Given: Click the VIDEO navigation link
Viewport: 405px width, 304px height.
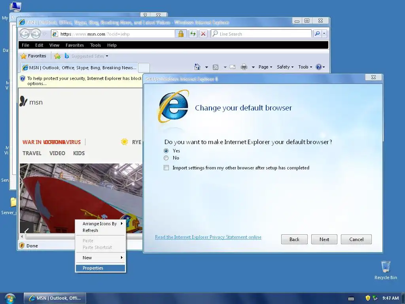Looking at the screenshot, I should pyautogui.click(x=57, y=153).
